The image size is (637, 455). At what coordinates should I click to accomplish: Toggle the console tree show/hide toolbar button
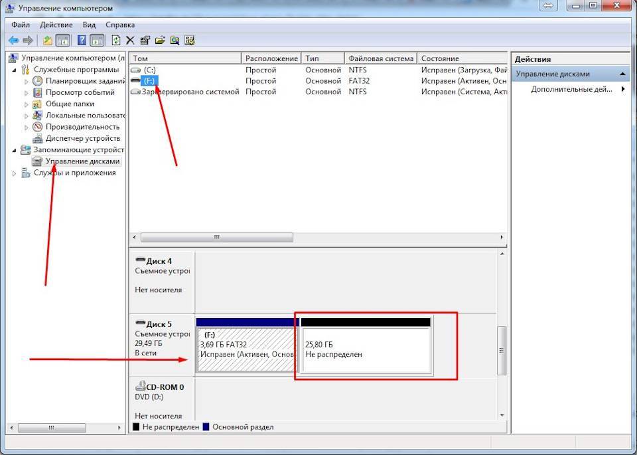62,41
